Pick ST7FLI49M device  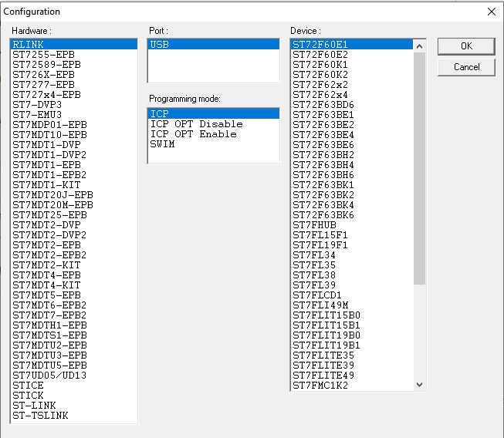click(x=352, y=305)
